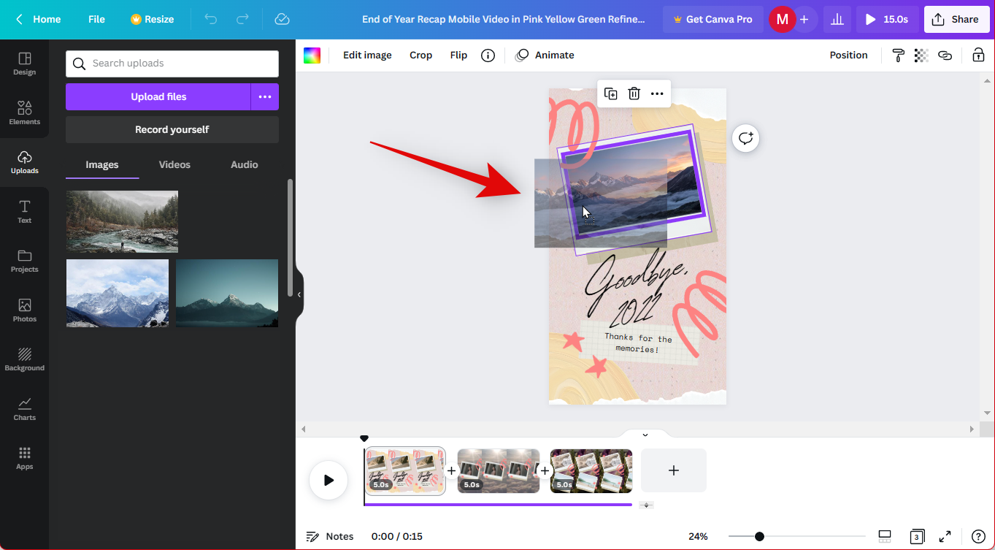
Task: Select the first timeline page thumbnail
Action: coord(405,471)
